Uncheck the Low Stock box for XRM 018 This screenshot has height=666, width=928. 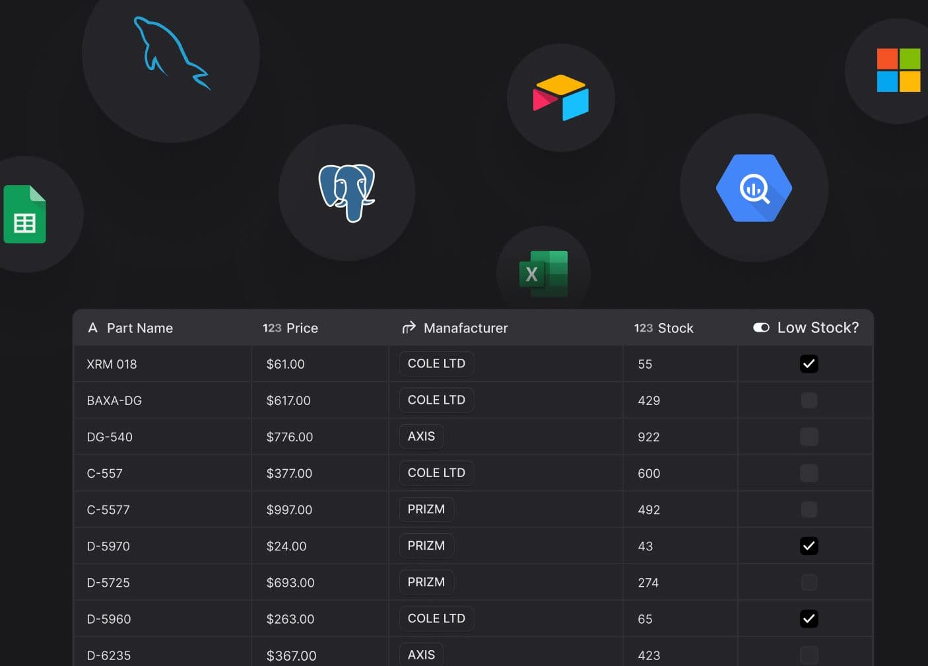[x=809, y=363]
